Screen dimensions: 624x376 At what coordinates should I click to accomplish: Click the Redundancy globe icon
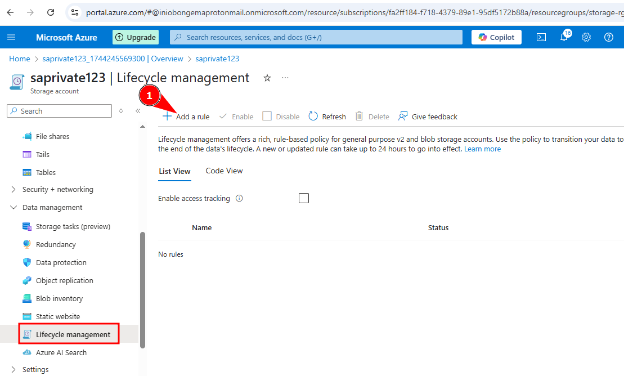[27, 244]
